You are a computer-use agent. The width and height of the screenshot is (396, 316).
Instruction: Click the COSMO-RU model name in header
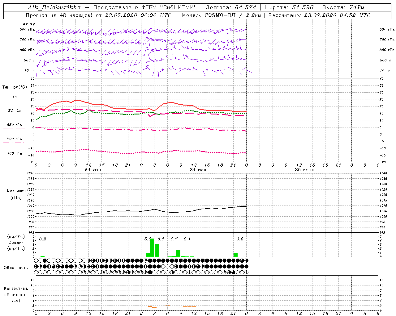218,15
